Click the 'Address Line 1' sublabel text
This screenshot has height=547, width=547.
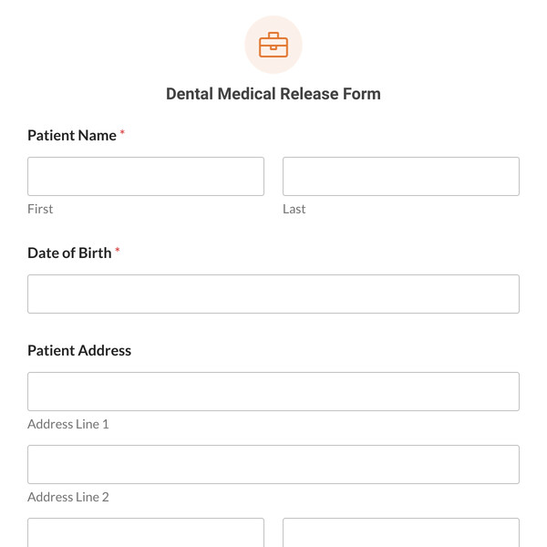(68, 424)
